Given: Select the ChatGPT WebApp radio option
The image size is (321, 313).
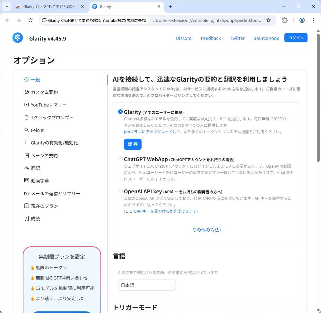Looking at the screenshot, I should (x=120, y=159).
